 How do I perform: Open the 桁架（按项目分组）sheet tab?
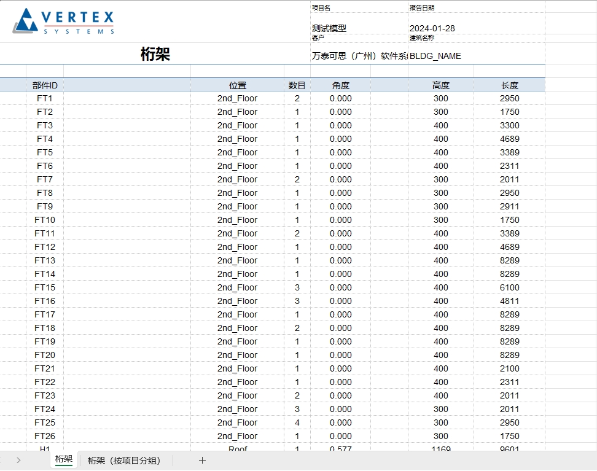124,461
